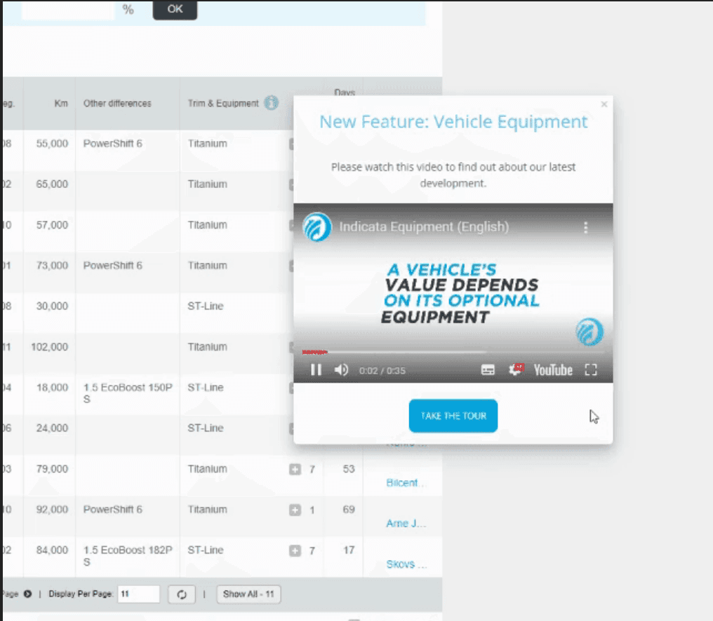Select the 30,000 km cell
The width and height of the screenshot is (713, 621).
click(x=52, y=306)
